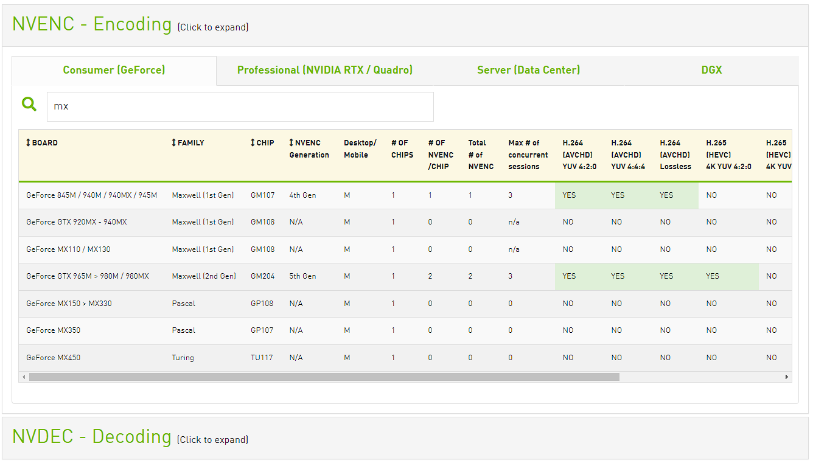
Task: Click the green search magnifier icon
Action: tap(29, 104)
